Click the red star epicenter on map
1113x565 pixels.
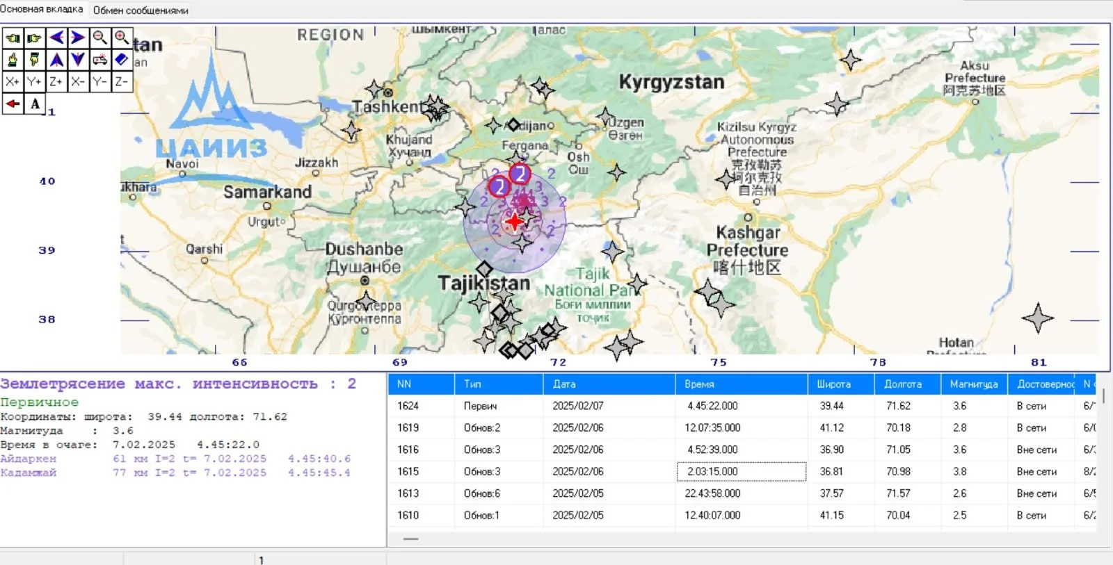coord(514,222)
